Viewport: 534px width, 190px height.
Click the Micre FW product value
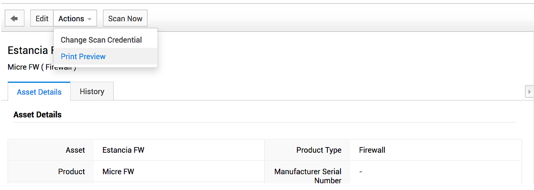(118, 172)
